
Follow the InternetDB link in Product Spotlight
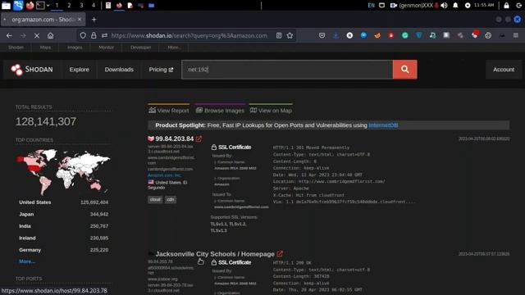(x=383, y=125)
